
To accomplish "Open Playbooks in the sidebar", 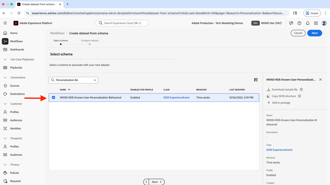I will tap(16, 68).
